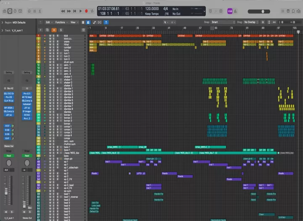Open the purple count-in 1234 button

pos(230,11)
